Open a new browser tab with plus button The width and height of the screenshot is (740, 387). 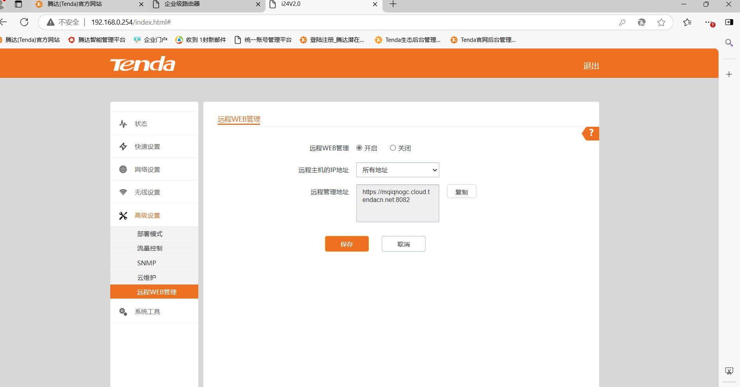(x=393, y=4)
